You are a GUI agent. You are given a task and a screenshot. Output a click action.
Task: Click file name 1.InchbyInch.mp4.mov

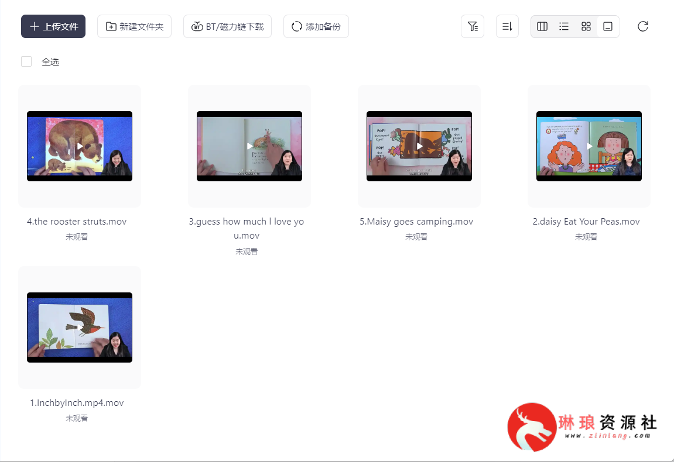(77, 403)
